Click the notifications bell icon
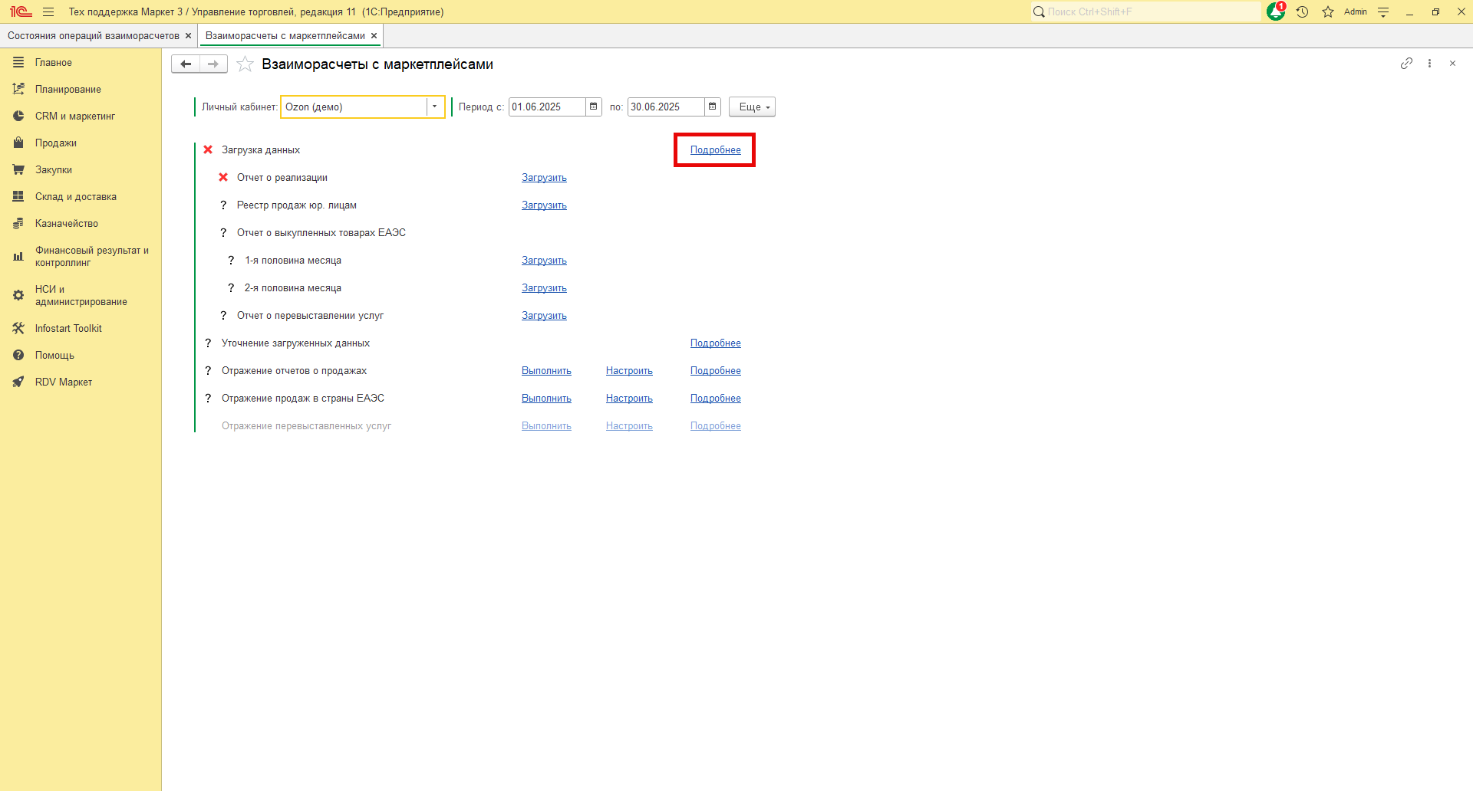Viewport: 1473px width, 791px height. point(1275,12)
